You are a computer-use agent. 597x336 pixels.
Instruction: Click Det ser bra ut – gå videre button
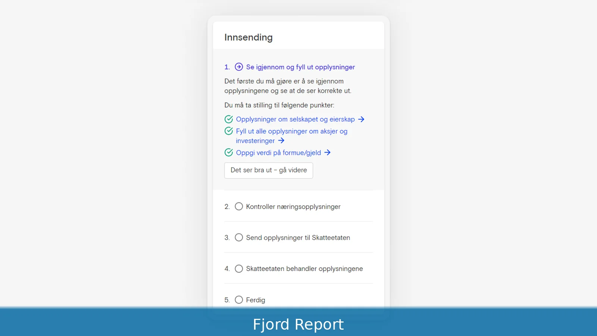[269, 170]
